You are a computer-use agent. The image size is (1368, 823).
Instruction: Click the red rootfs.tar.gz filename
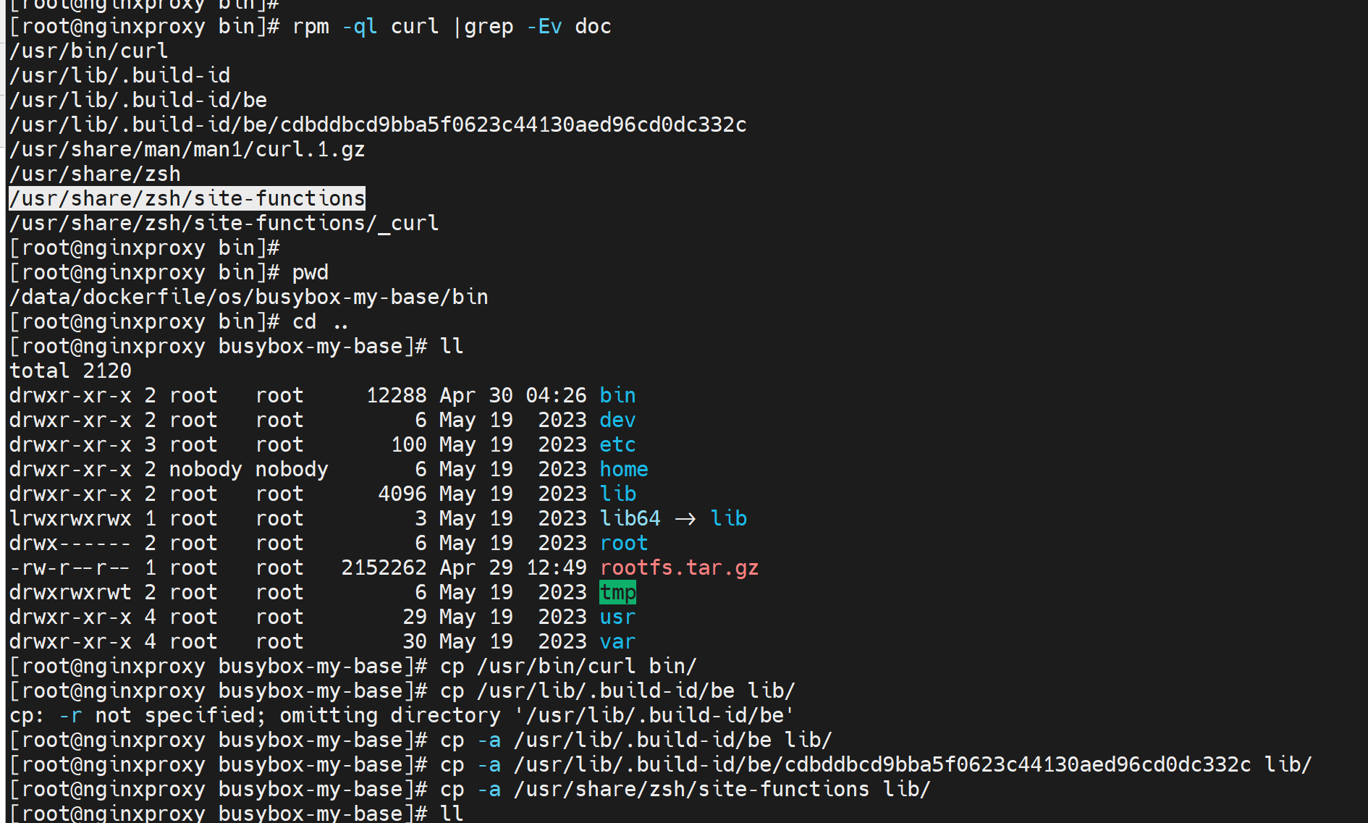pyautogui.click(x=679, y=567)
